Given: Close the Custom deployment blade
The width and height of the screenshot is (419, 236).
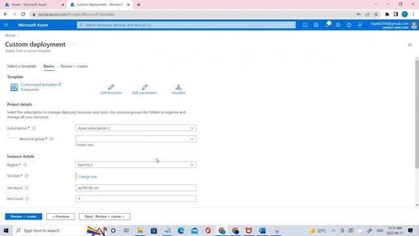Looking at the screenshot, I should (409, 45).
